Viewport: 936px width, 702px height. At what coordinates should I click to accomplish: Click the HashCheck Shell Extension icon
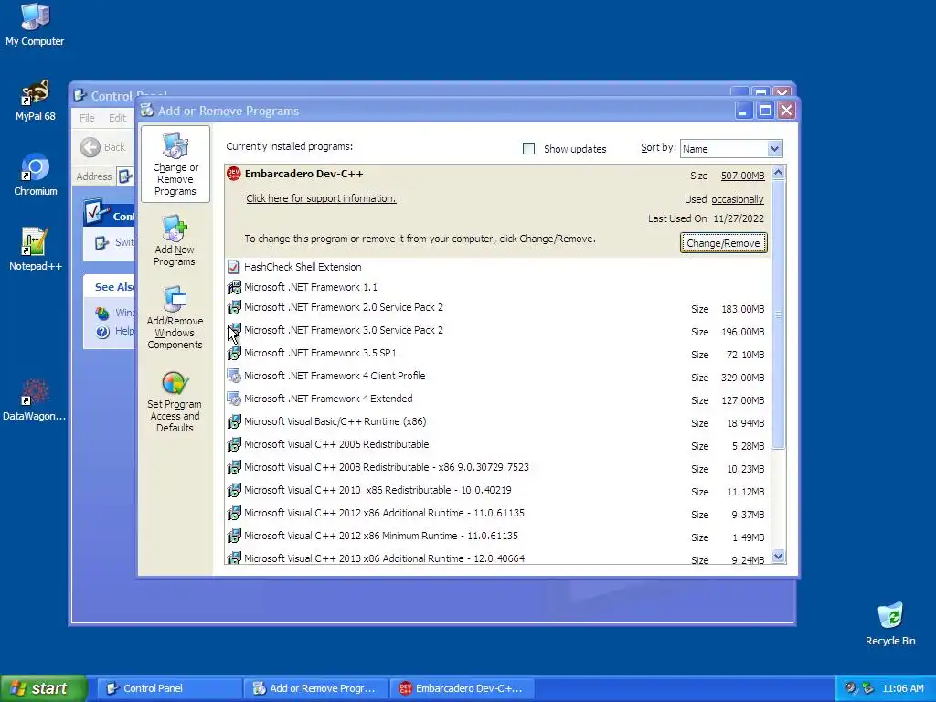point(233,267)
